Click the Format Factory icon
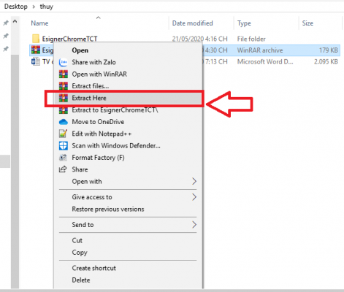Screen dimensions: 344x292 click(63, 158)
